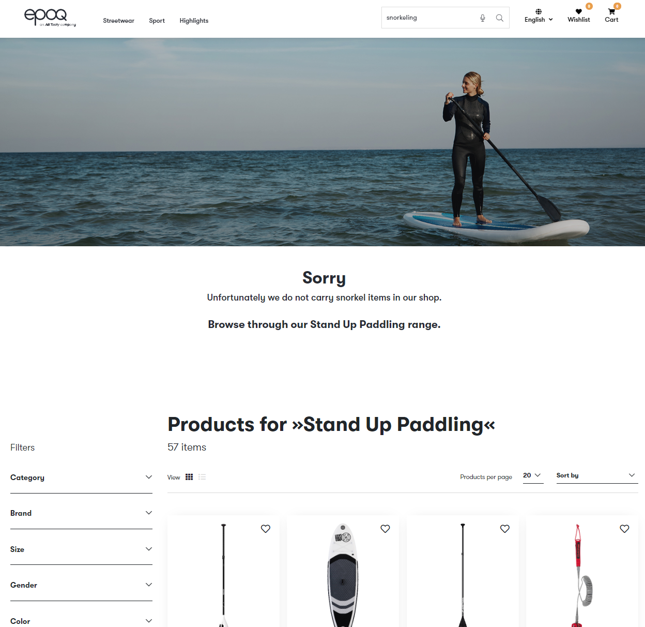The width and height of the screenshot is (645, 627).
Task: Open the Streetwear menu
Action: [x=118, y=21]
